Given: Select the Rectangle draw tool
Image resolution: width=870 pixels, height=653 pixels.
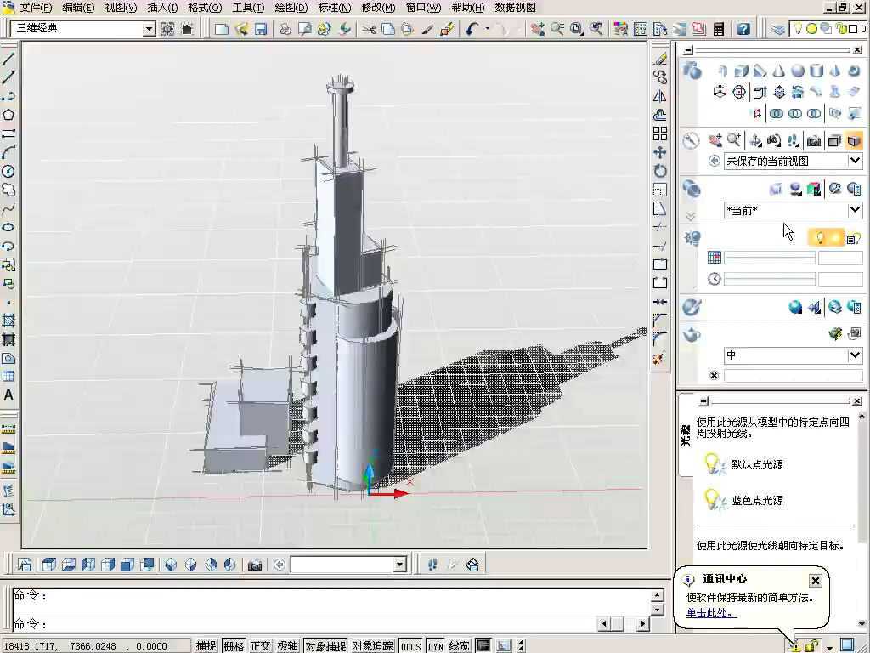Looking at the screenshot, I should 8,133.
